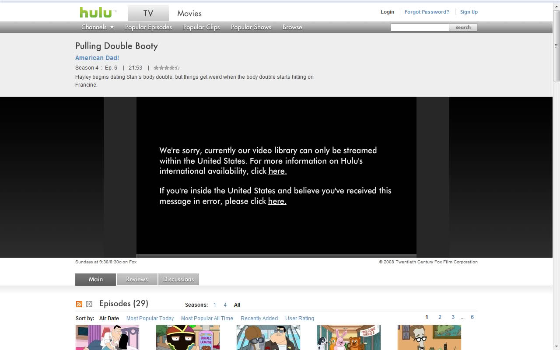Open Popular Clips menu item
Screen dimensions: 560x350
201,27
